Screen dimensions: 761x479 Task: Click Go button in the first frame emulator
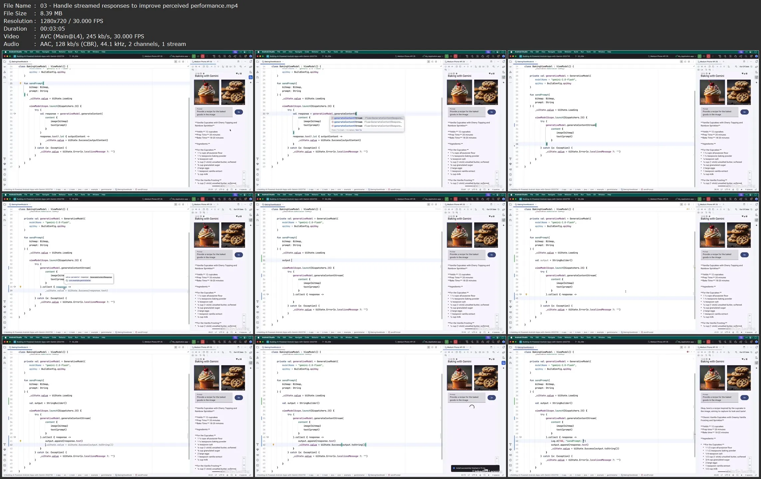point(239,112)
